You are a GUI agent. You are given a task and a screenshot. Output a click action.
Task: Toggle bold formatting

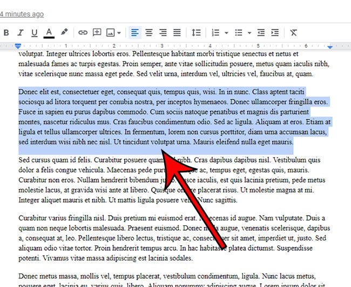pos(6,33)
